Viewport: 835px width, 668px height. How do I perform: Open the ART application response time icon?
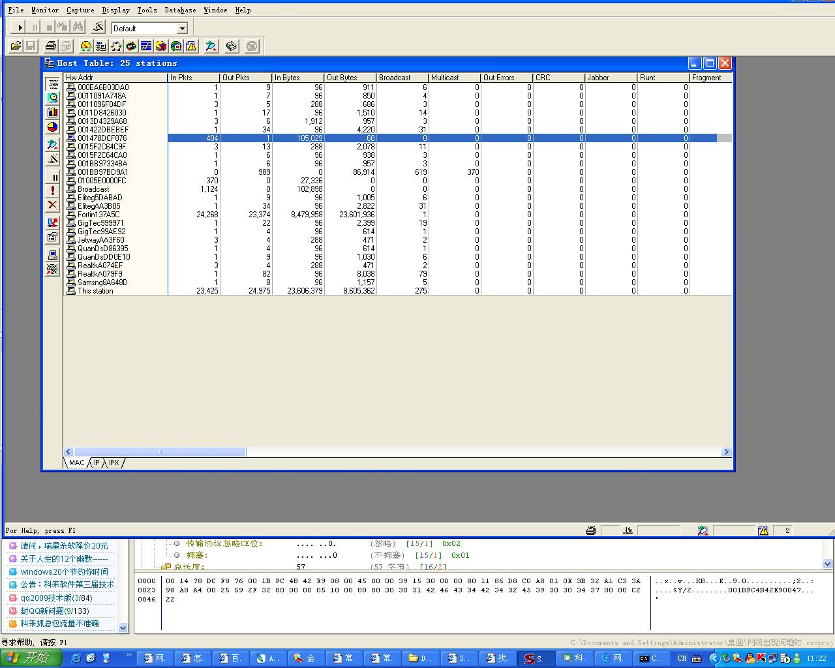[131, 46]
